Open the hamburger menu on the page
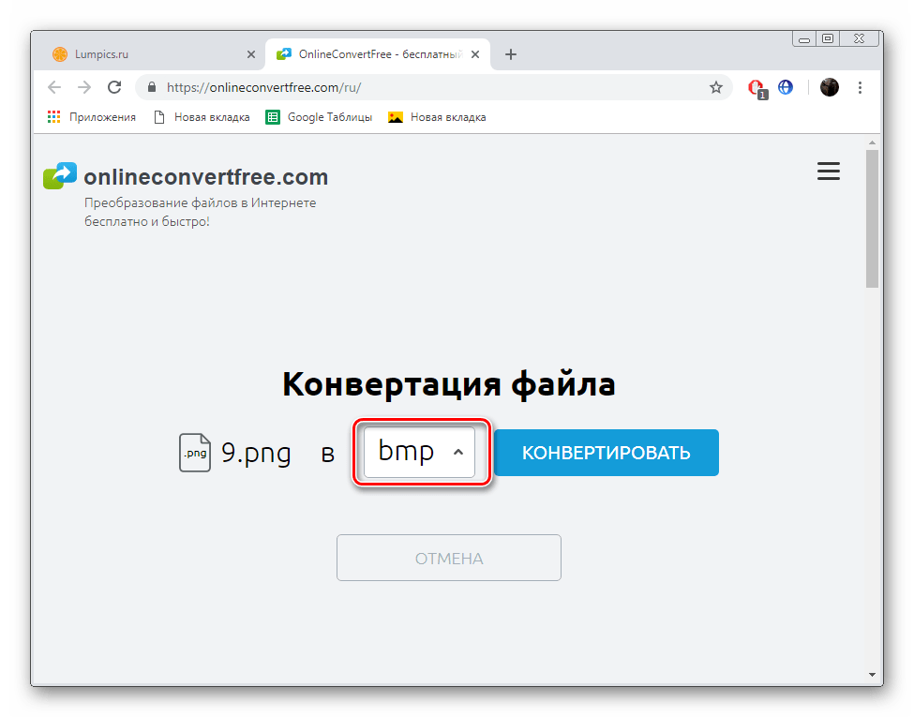 (828, 172)
